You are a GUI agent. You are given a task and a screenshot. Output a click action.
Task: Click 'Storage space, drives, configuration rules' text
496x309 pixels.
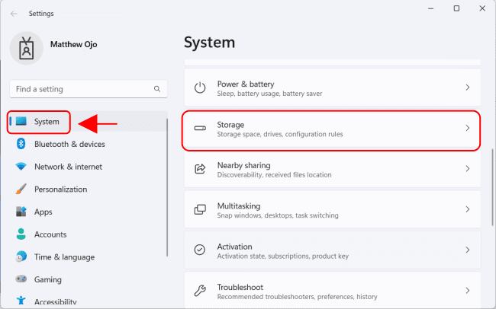point(280,135)
